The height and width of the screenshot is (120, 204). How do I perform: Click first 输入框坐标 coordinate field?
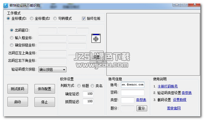52,38
